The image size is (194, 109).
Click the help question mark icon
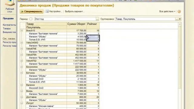(x=179, y=12)
